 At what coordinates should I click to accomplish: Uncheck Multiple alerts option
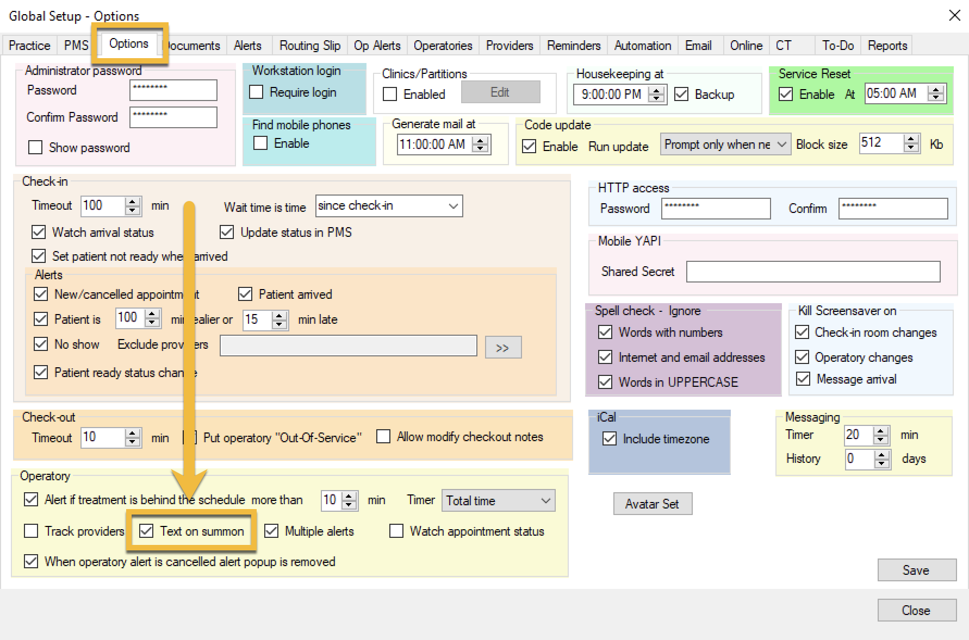[x=271, y=531]
